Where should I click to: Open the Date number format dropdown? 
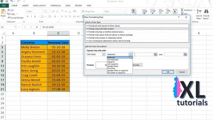tap(125, 11)
